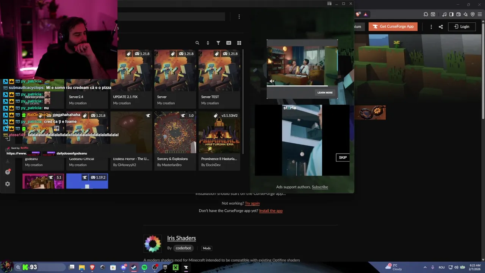Open browser extensions puzzle icon
The width and height of the screenshot is (485, 273).
point(426,14)
